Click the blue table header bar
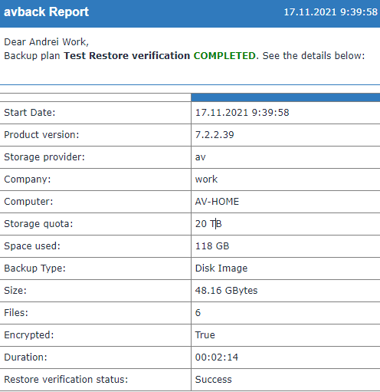Image resolution: width=380 pixels, height=392 pixels. click(x=286, y=97)
